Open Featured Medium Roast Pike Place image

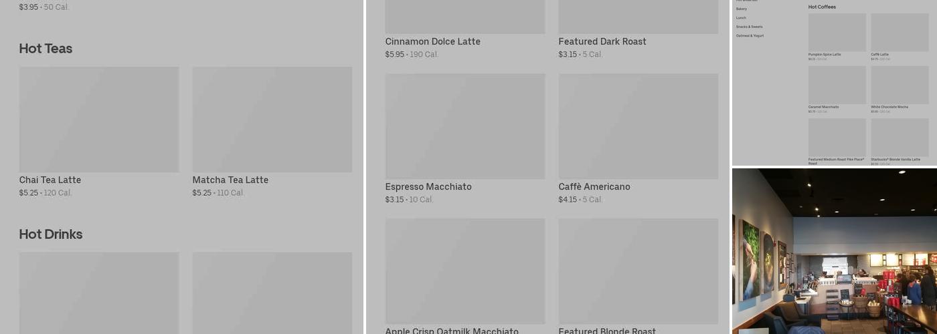pos(837,138)
